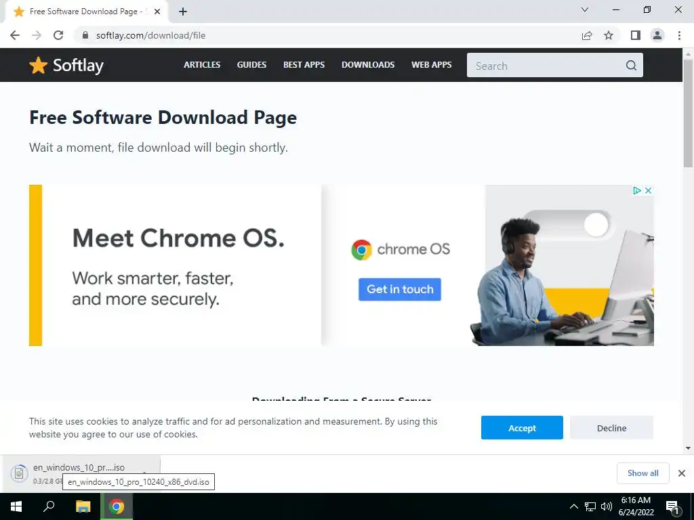
Task: Open notification center icon
Action: pyautogui.click(x=672, y=507)
